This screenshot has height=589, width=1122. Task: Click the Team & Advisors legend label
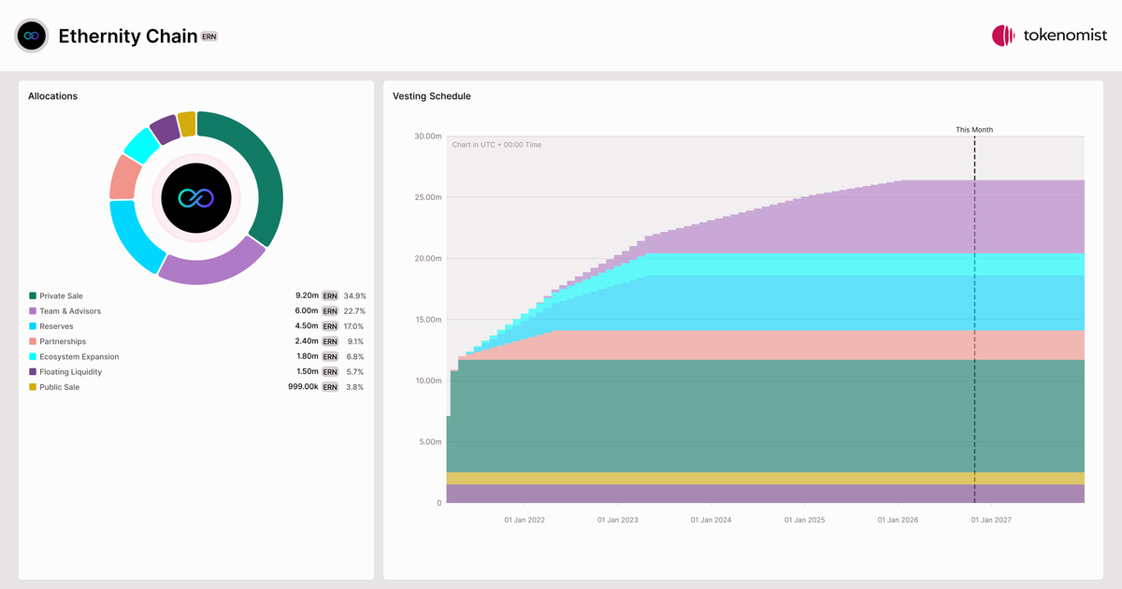(x=70, y=311)
